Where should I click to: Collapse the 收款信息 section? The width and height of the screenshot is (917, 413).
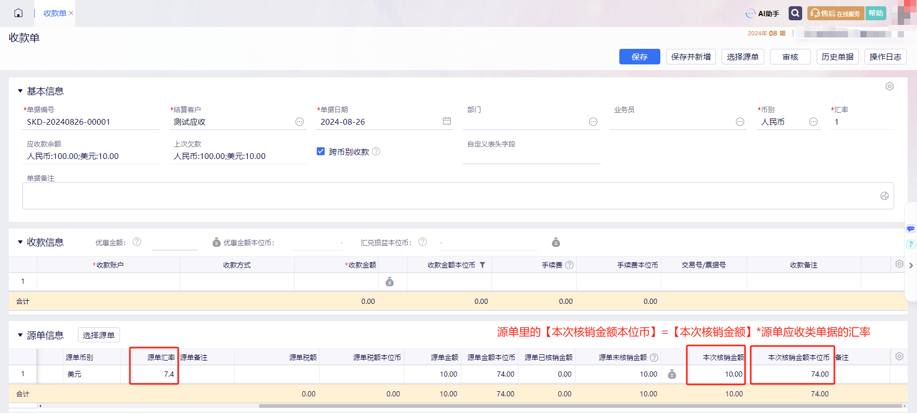pyautogui.click(x=20, y=242)
